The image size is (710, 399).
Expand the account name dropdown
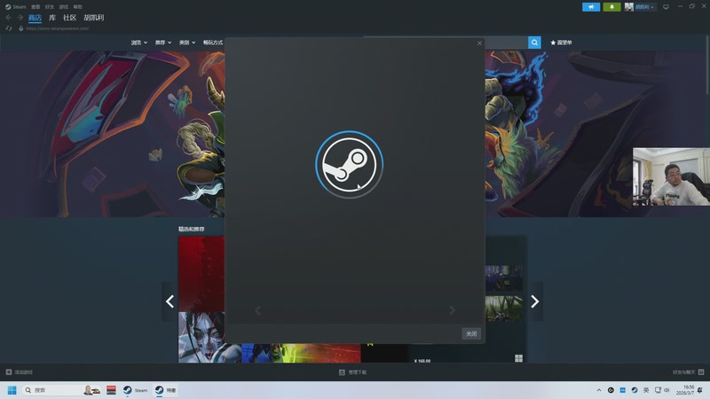[x=645, y=7]
